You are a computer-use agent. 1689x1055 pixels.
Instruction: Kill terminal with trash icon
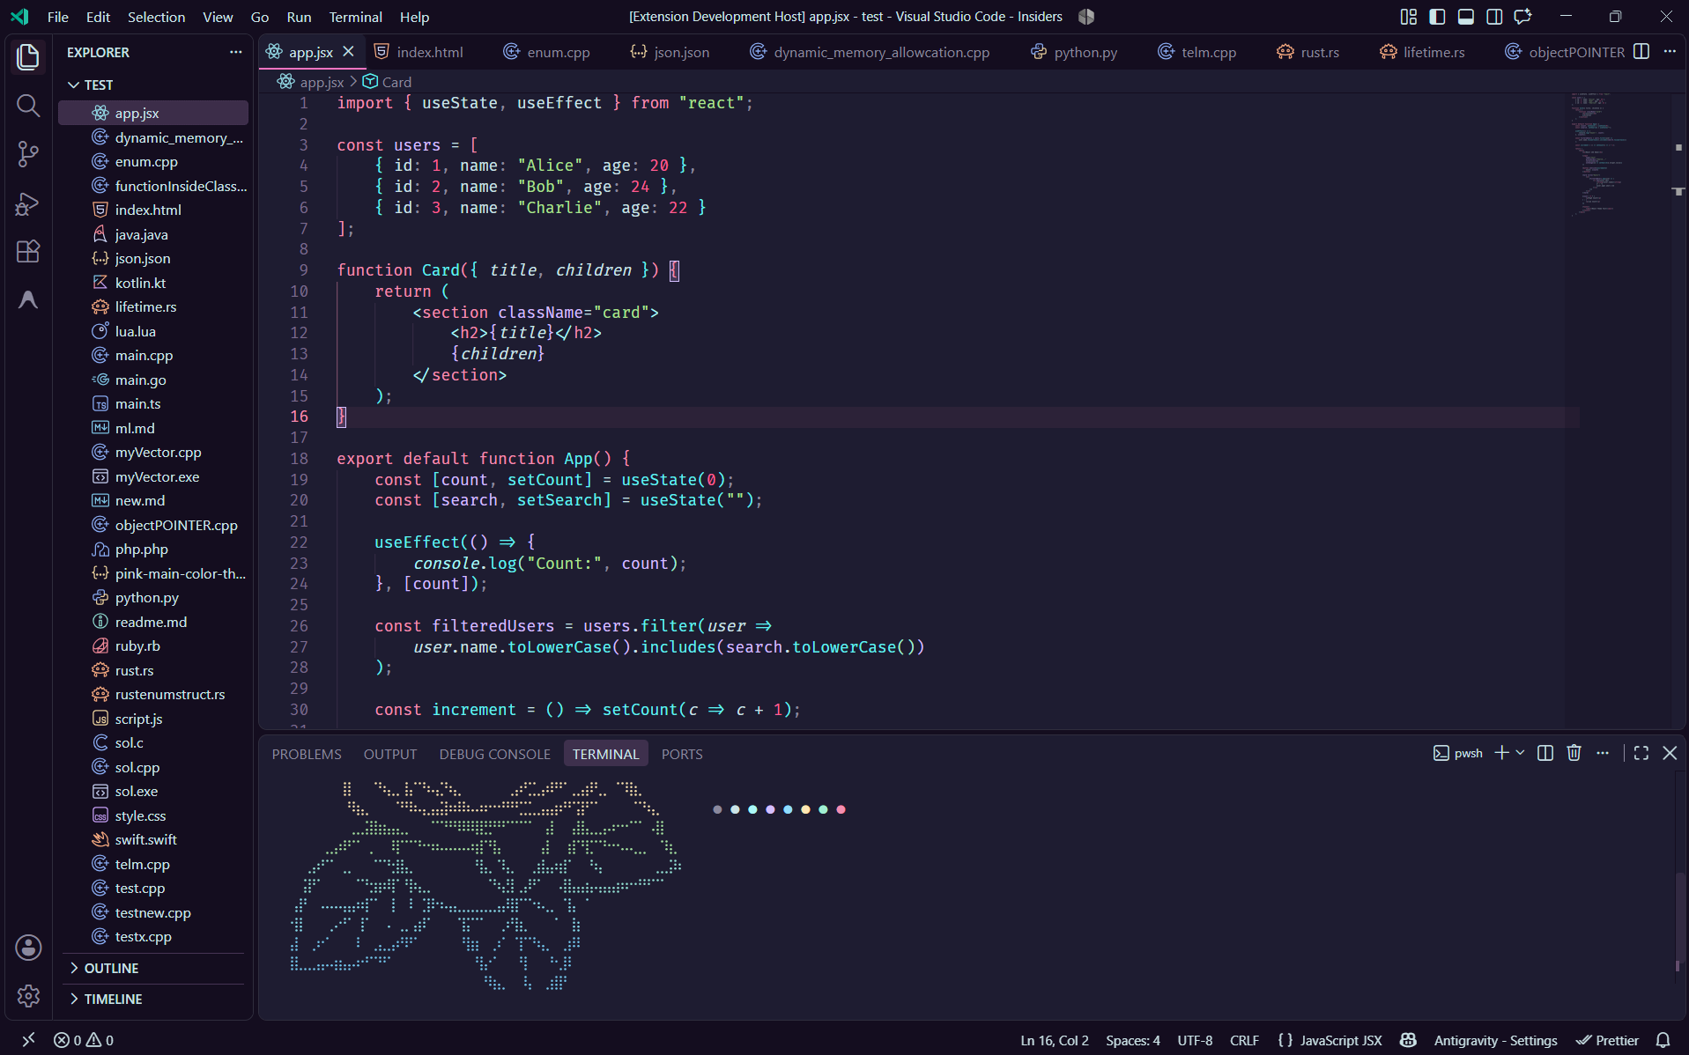click(x=1574, y=753)
